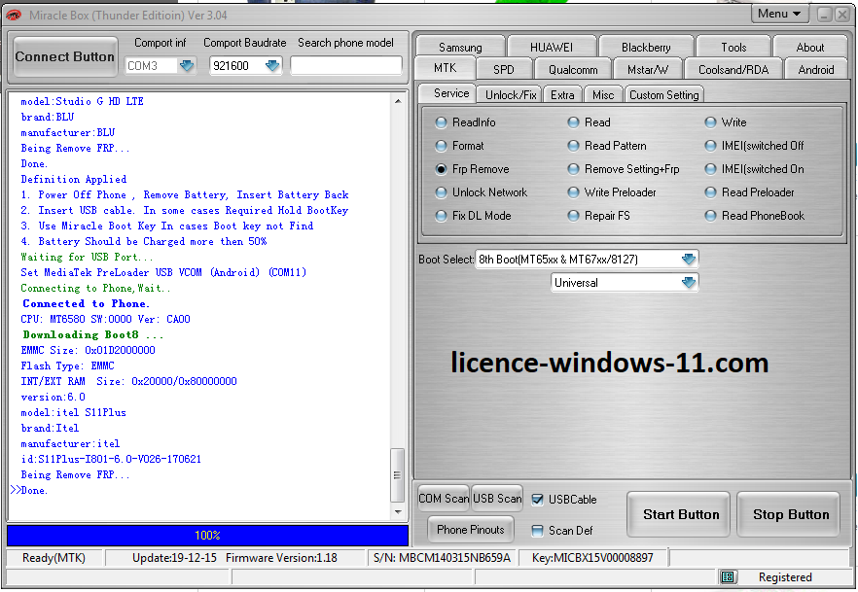Image resolution: width=858 pixels, height=592 pixels.
Task: Uncheck the USBCable checkbox
Action: coord(538,500)
